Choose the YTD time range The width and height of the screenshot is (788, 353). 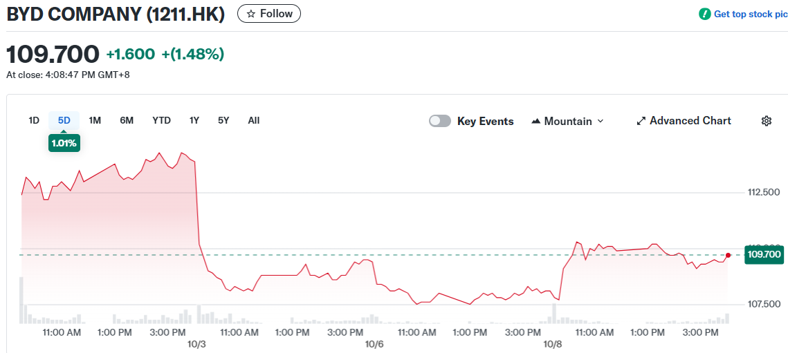tap(161, 120)
